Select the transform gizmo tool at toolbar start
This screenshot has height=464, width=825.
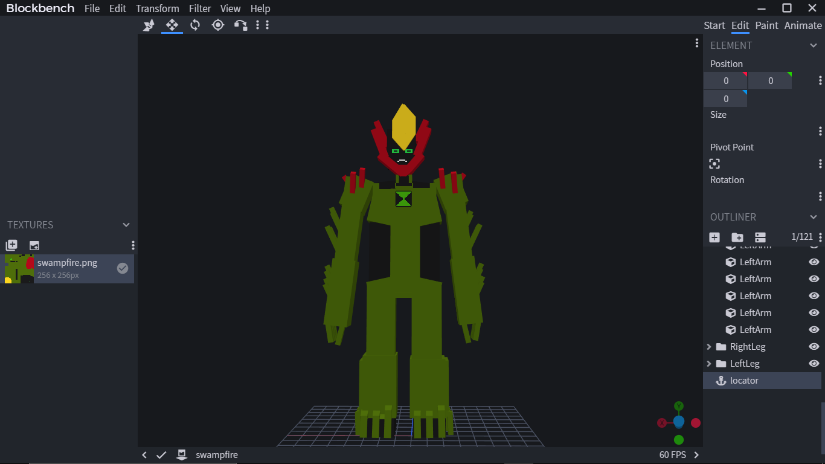click(x=149, y=25)
